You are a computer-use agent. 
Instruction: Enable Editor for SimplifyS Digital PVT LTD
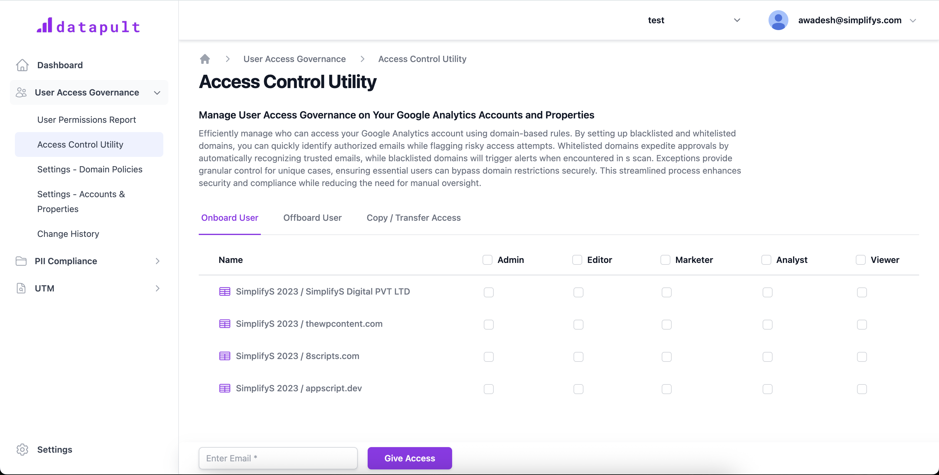[x=578, y=292]
